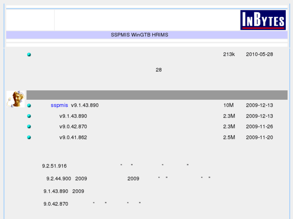Select the date 2010-05-28
Viewport: 293px width, 219px height.
pyautogui.click(x=260, y=54)
